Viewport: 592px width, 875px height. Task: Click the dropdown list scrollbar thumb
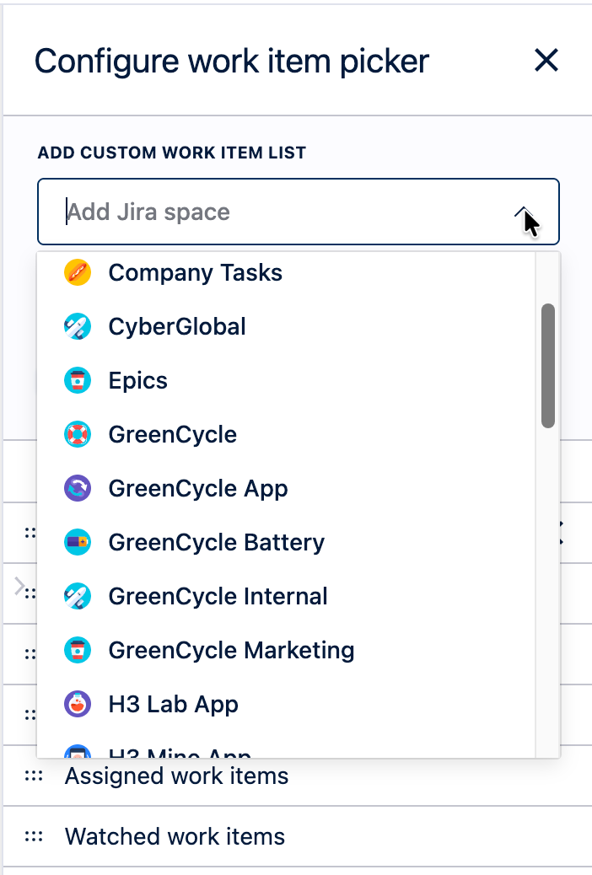coord(548,366)
